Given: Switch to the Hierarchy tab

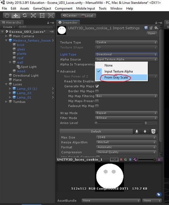Looking at the screenshot, I should pos(12,23).
